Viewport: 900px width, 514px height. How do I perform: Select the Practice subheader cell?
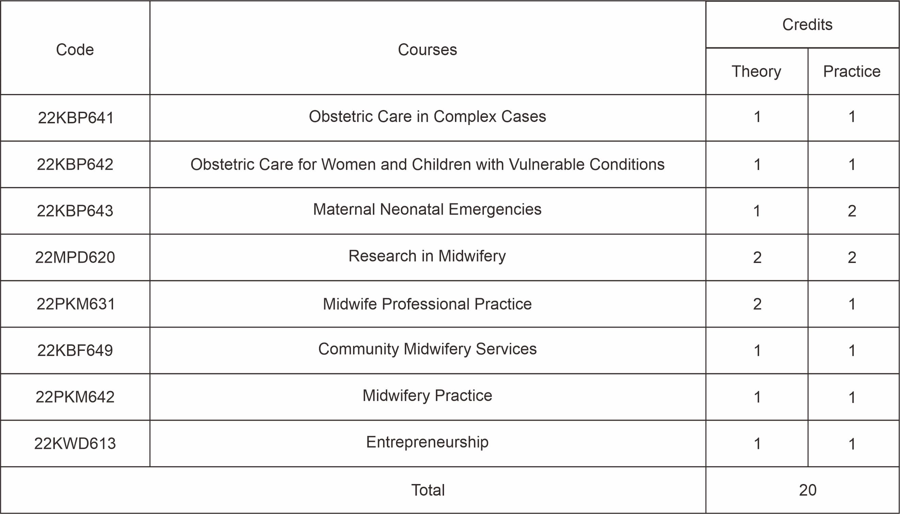point(852,71)
